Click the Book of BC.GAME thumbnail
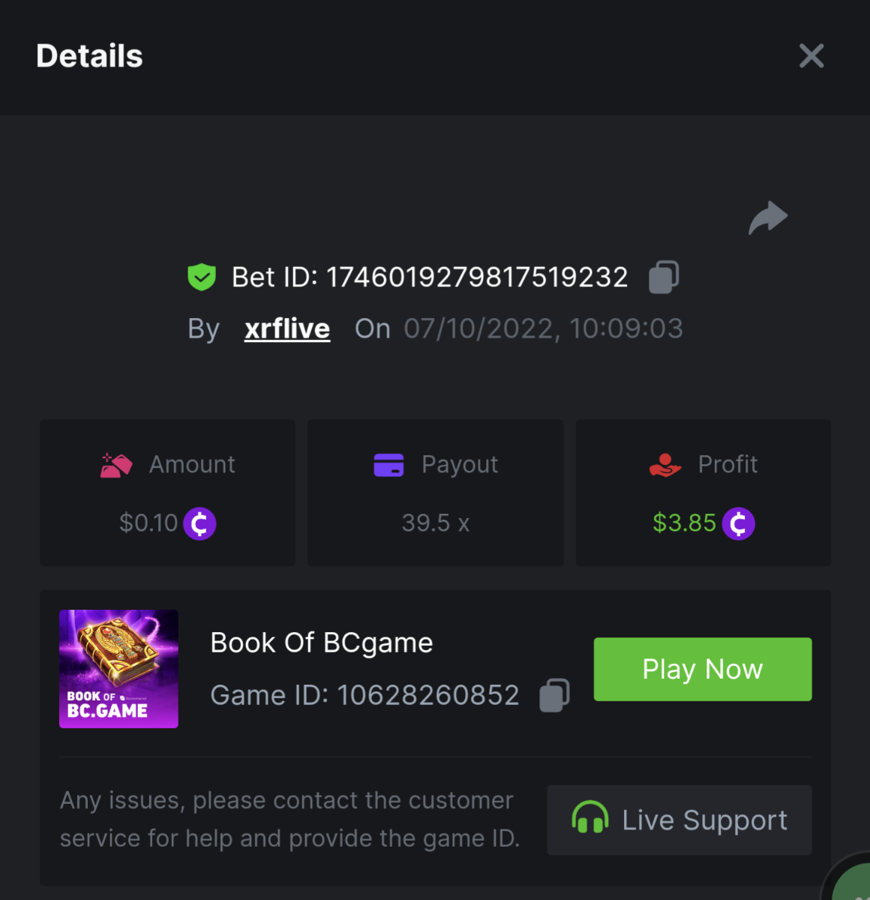 pos(118,669)
